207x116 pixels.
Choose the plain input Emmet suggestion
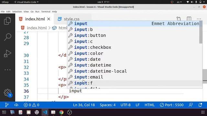(134, 24)
